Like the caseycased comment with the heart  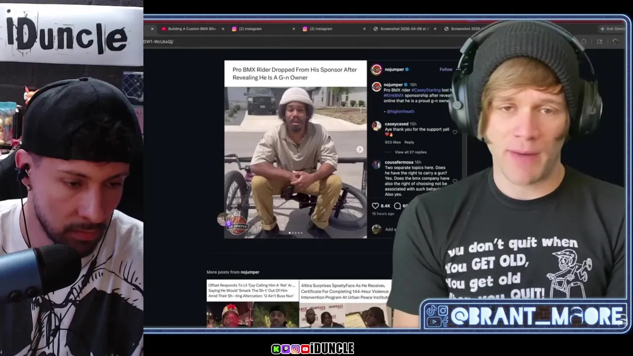pos(455,132)
